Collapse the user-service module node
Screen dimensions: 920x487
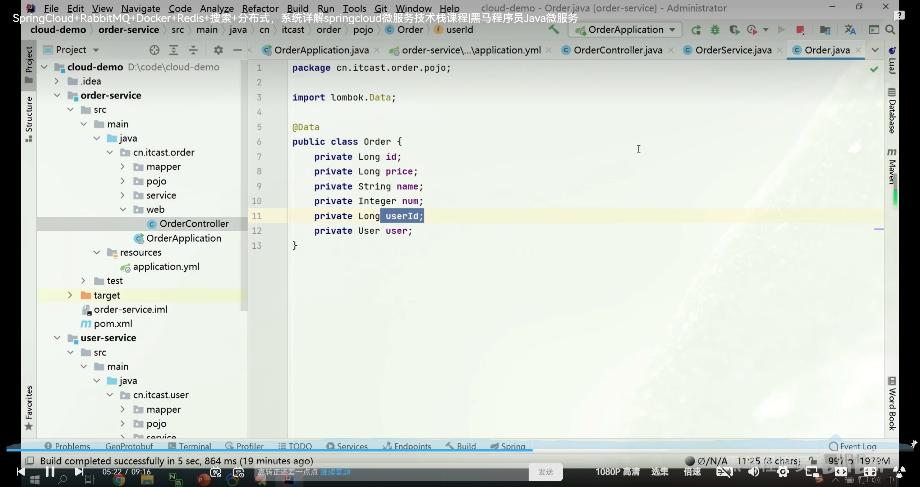pos(57,338)
